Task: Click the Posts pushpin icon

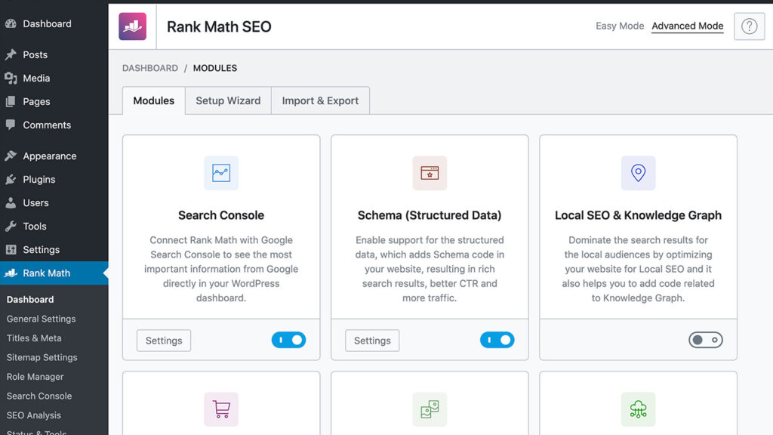Action: tap(11, 54)
